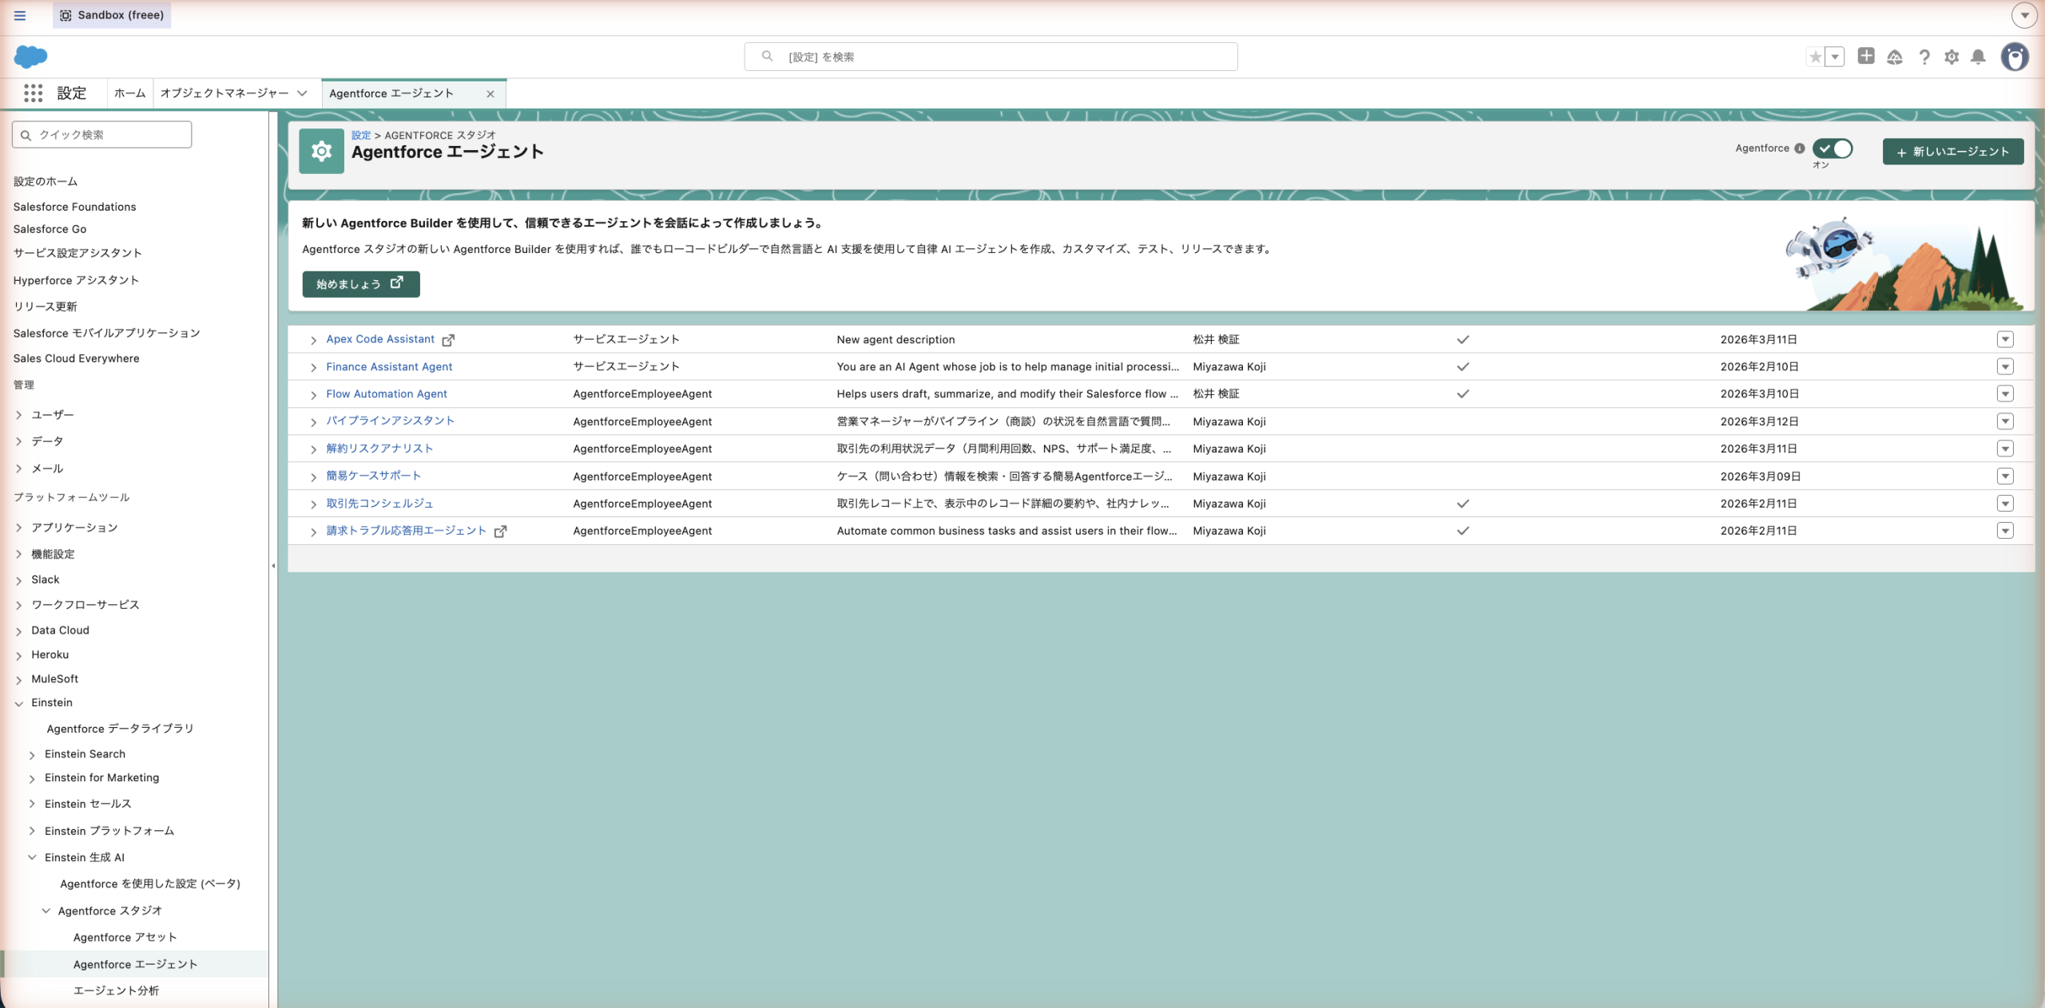
Task: Collapse the Einstein tree section
Action: click(x=19, y=703)
